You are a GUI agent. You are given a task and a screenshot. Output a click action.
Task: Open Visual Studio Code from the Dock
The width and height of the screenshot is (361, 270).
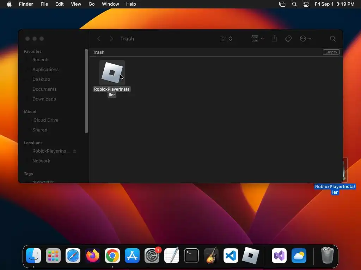[231, 256]
